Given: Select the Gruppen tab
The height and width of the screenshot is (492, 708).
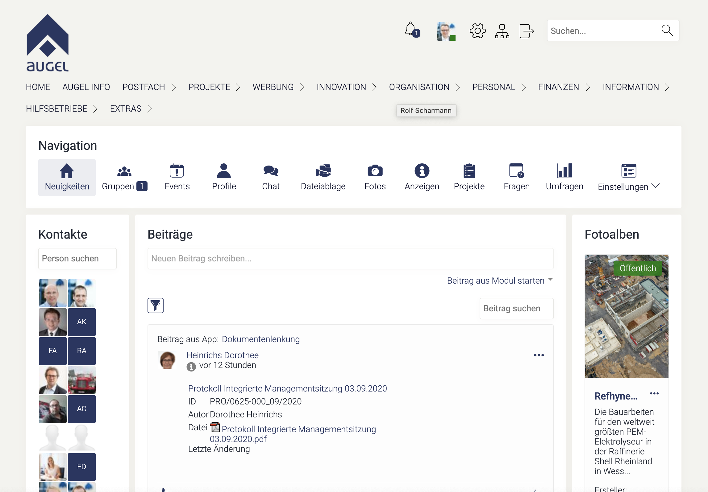Looking at the screenshot, I should click(124, 177).
